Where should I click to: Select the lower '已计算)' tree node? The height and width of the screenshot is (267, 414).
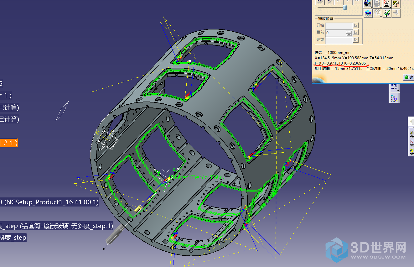(x=9, y=119)
